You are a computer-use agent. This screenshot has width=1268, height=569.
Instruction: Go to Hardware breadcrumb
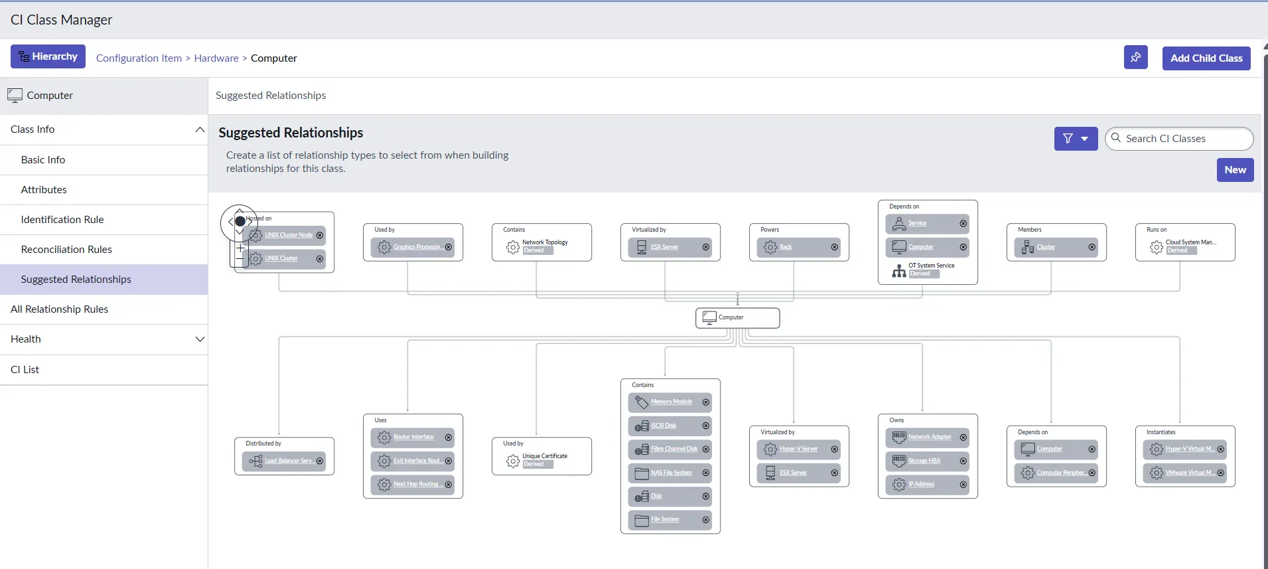(216, 58)
